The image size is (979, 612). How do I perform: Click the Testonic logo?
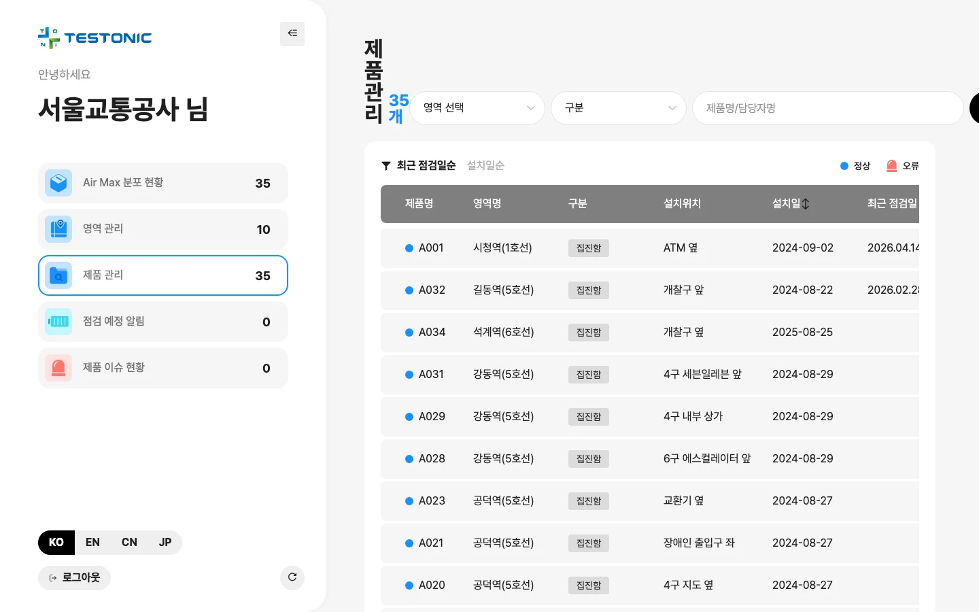tap(95, 38)
